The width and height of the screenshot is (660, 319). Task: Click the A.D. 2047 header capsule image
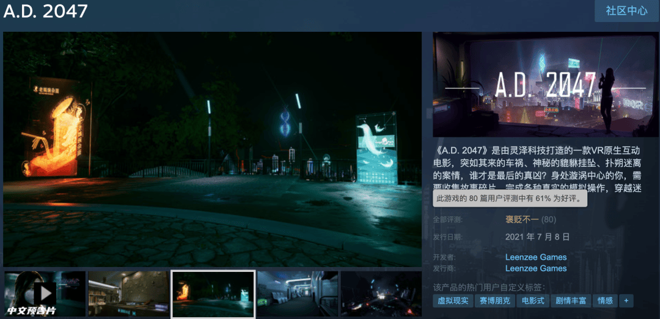544,84
